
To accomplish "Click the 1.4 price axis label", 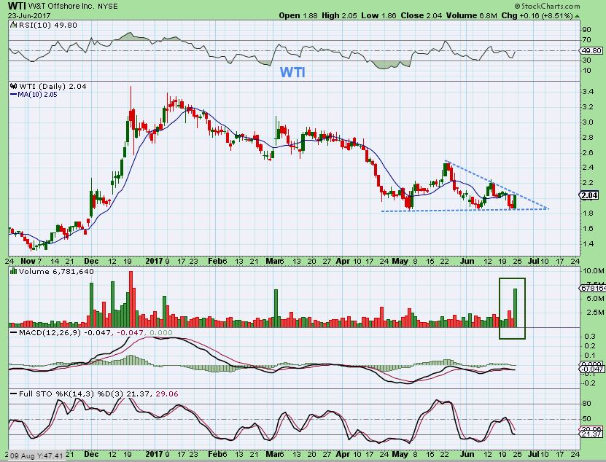I will tap(588, 243).
